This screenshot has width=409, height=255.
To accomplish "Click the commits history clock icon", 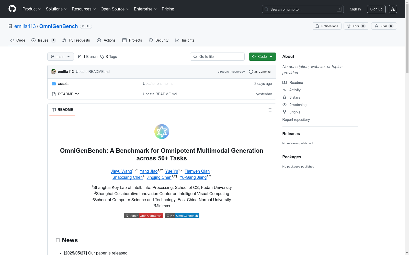I will (251, 72).
